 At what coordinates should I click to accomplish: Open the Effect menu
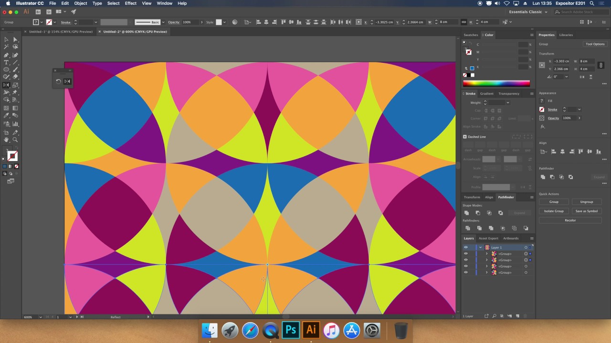[x=131, y=3]
